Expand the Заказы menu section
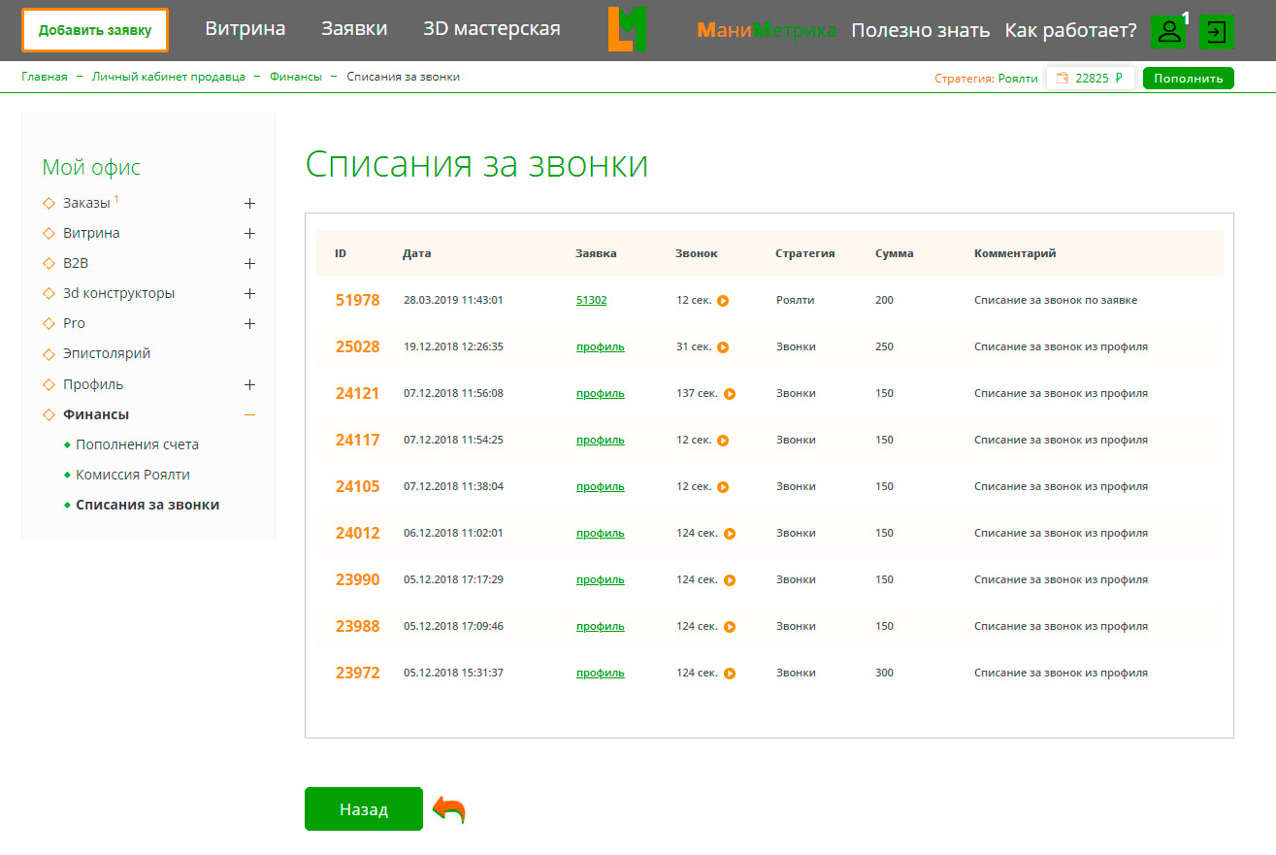The height and width of the screenshot is (855, 1276). (249, 204)
